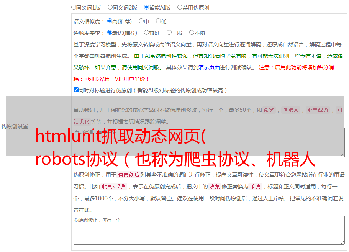The height and width of the screenshot is (252, 349).
Task: Select the 同义词1版 radio option
Action: pyautogui.click(x=74, y=7)
